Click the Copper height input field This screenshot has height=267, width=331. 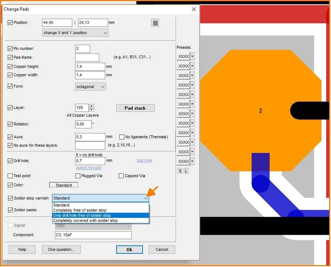click(90, 67)
